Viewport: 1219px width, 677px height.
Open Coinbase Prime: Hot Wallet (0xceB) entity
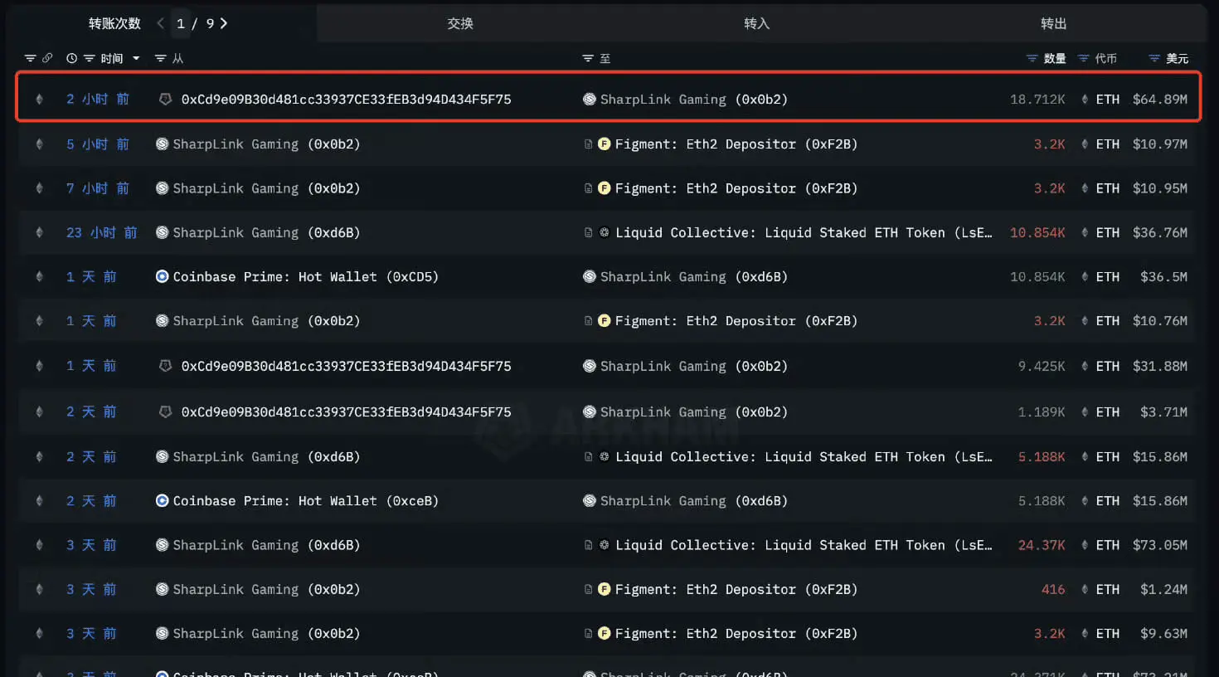pos(305,500)
